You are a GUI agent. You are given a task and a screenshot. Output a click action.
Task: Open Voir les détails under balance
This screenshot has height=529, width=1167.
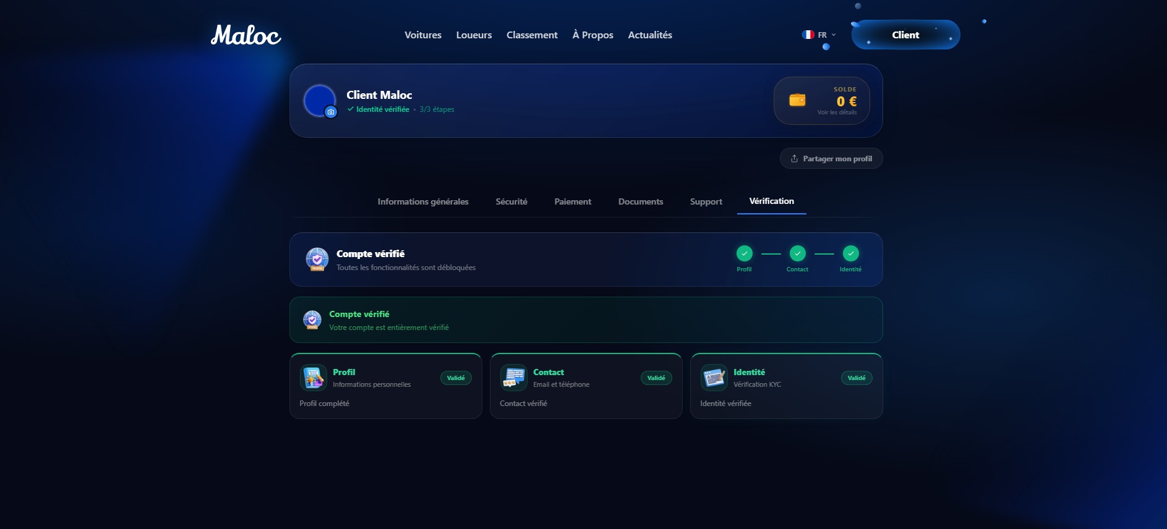tap(837, 112)
